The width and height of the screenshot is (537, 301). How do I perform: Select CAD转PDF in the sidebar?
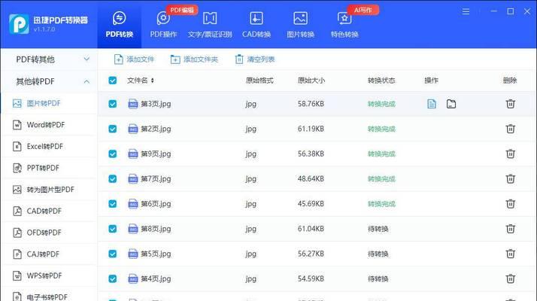click(49, 211)
